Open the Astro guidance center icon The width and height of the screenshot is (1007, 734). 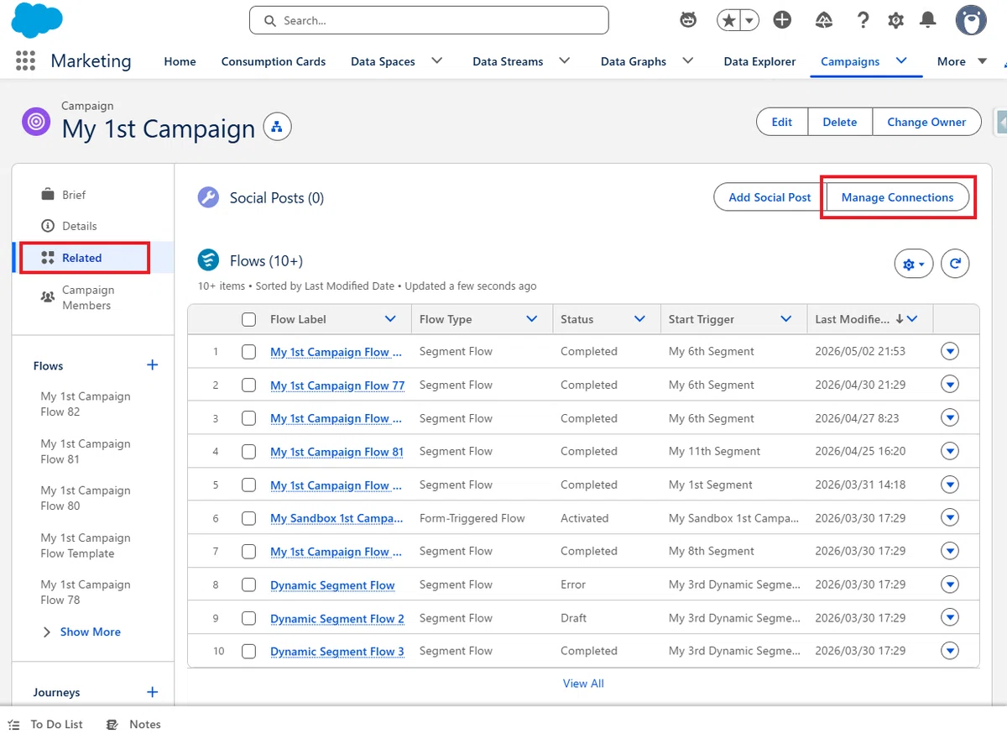point(688,20)
